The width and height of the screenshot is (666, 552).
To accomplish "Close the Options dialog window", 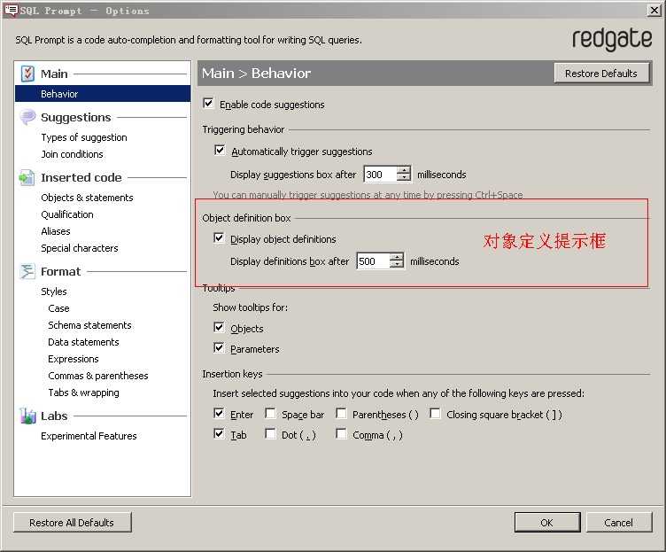I will click(654, 11).
